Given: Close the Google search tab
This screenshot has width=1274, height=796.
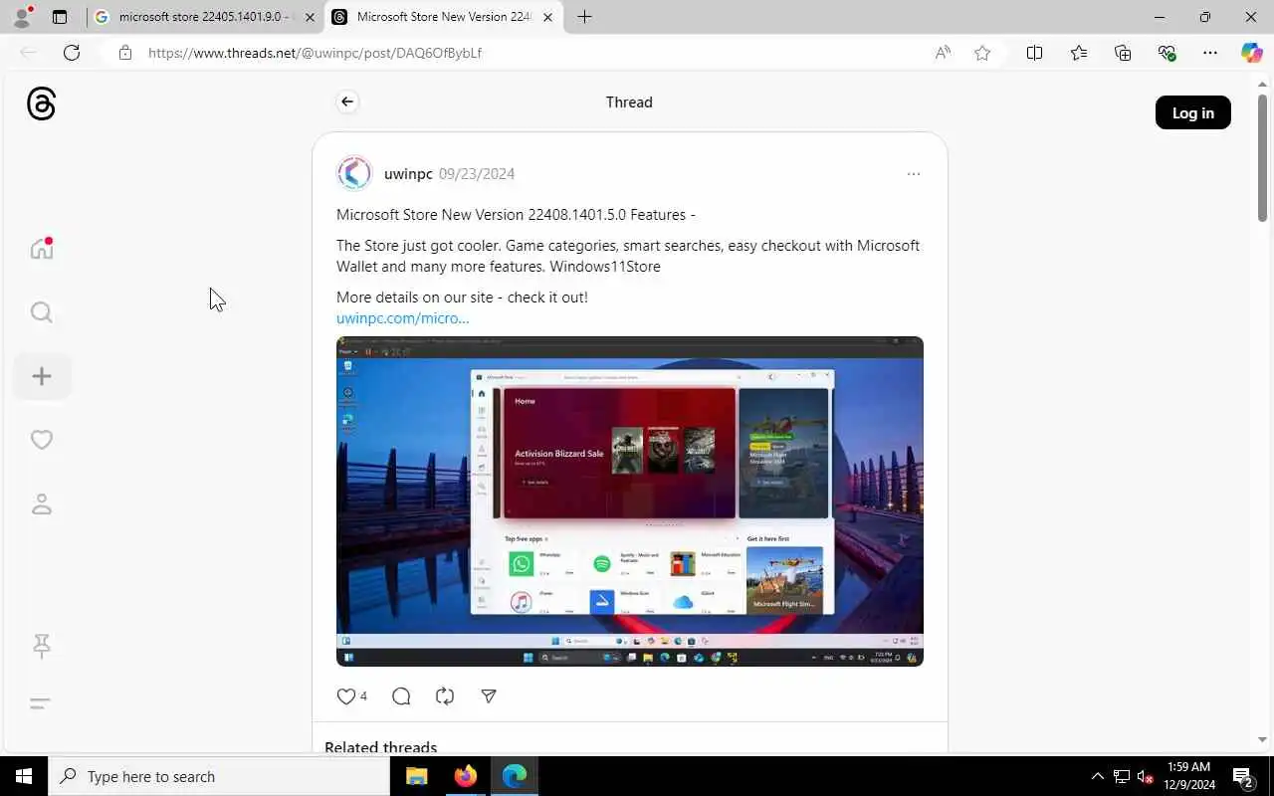Looking at the screenshot, I should coord(310,17).
